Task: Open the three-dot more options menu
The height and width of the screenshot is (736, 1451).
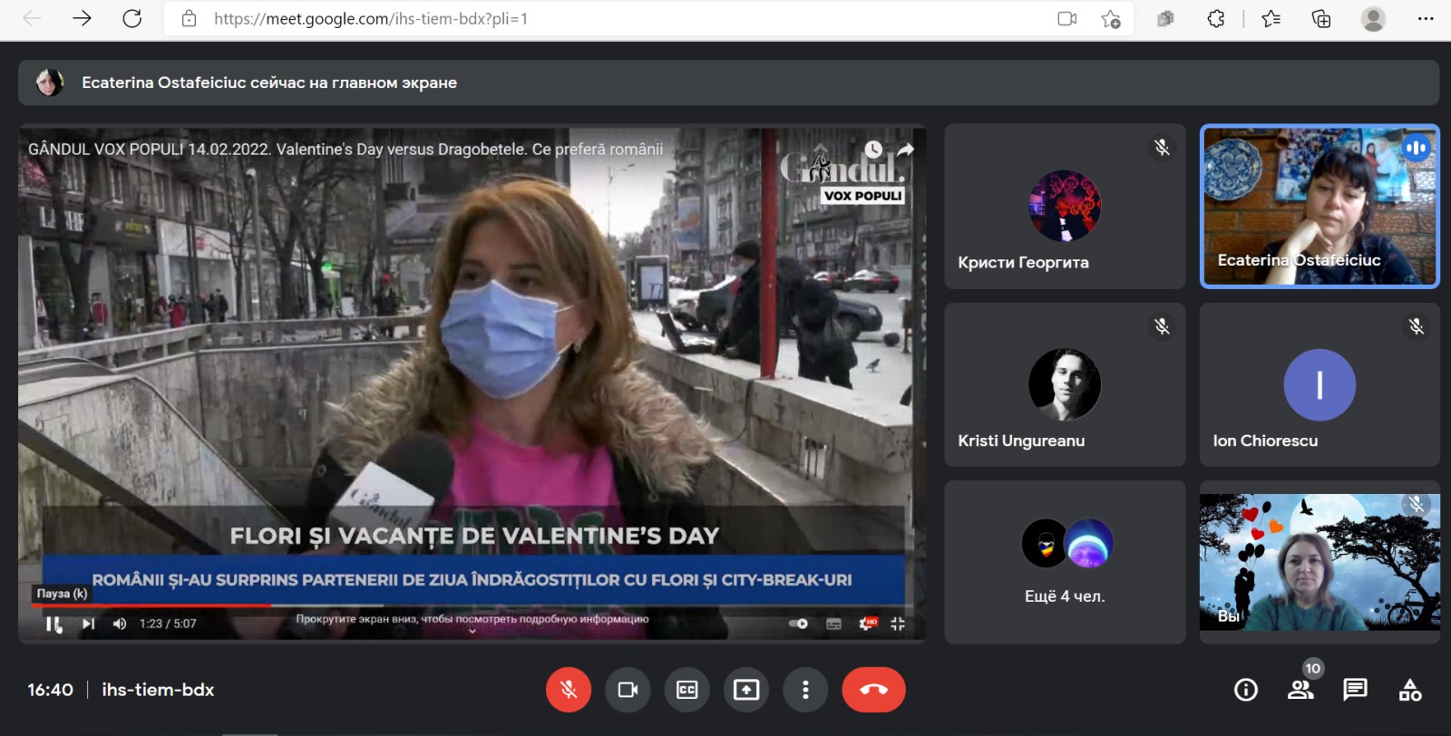Action: tap(805, 690)
